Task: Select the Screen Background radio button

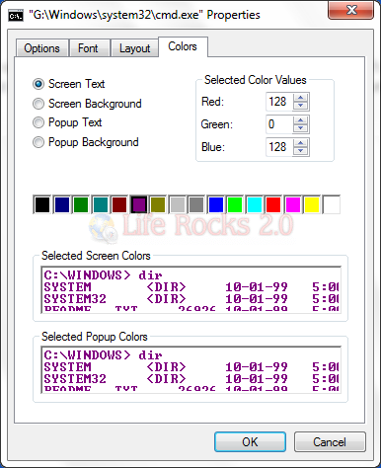Action: tap(87, 104)
